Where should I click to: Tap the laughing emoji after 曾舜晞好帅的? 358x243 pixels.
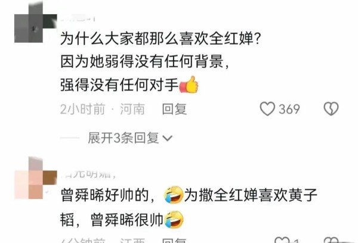pyautogui.click(x=174, y=194)
